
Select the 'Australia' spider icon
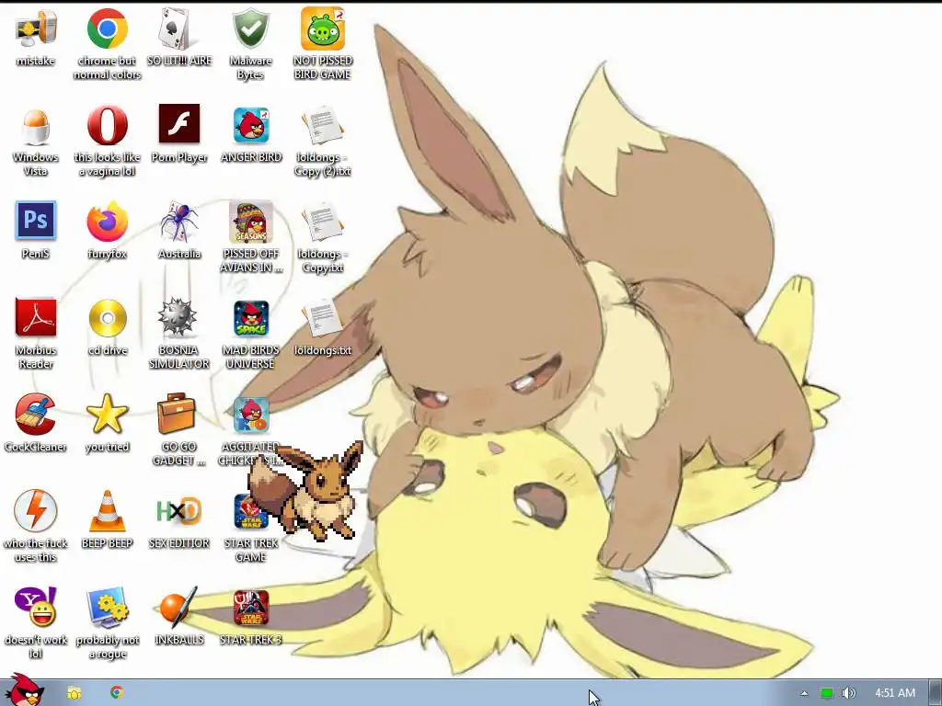(179, 222)
